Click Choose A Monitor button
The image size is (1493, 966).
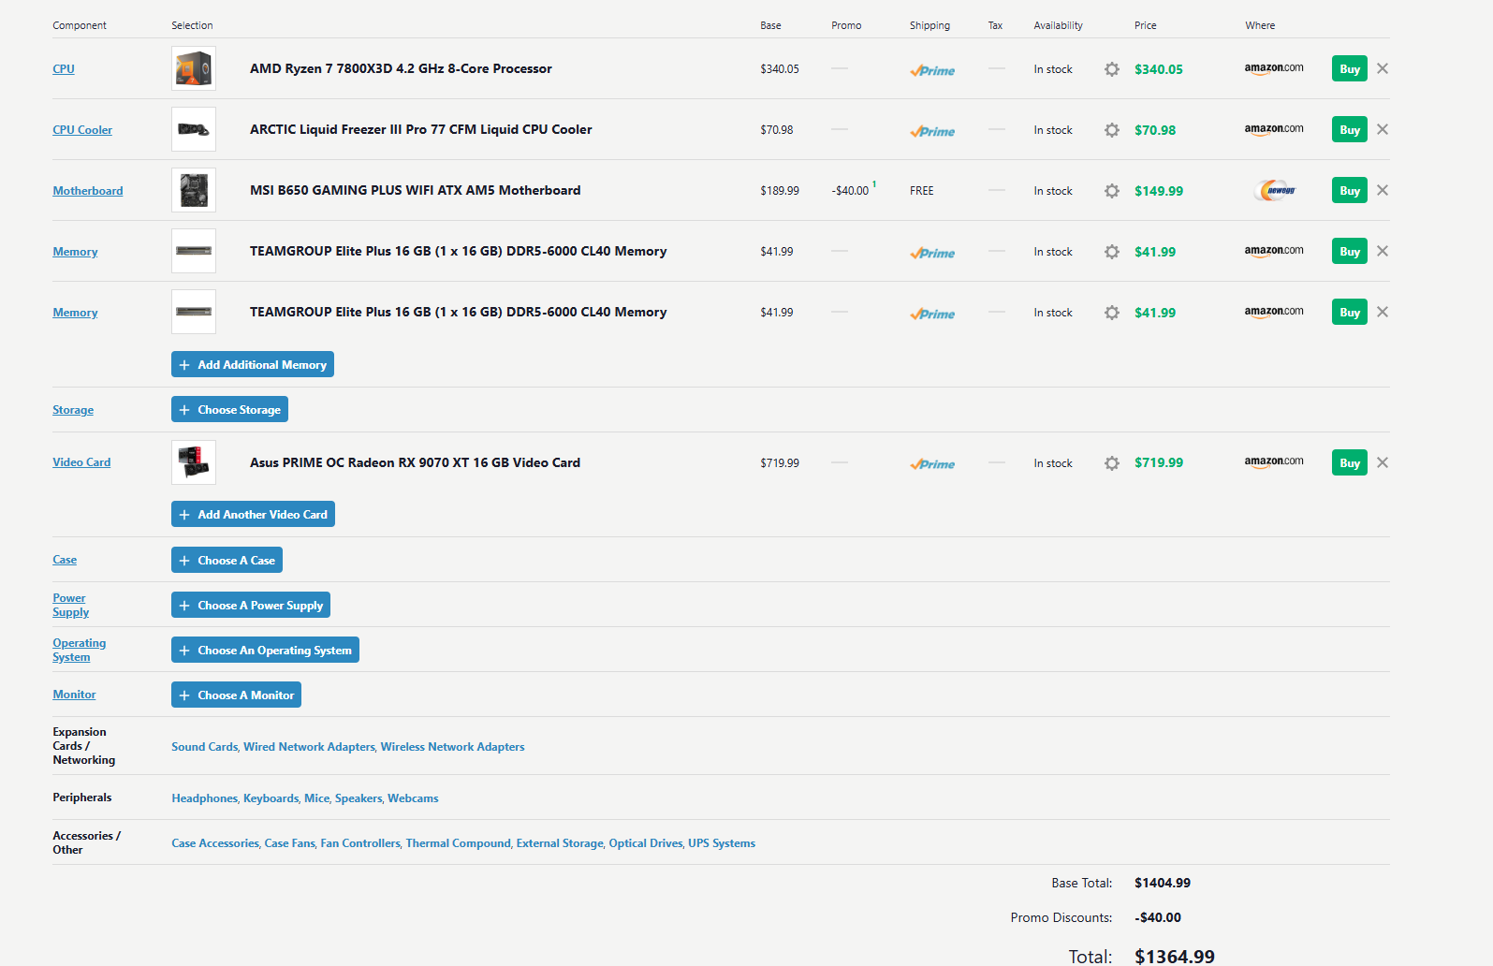(236, 695)
